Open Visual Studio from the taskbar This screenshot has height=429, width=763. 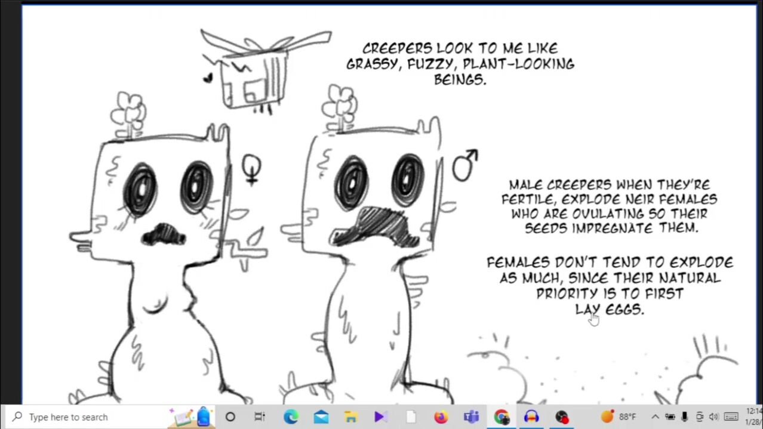point(381,417)
